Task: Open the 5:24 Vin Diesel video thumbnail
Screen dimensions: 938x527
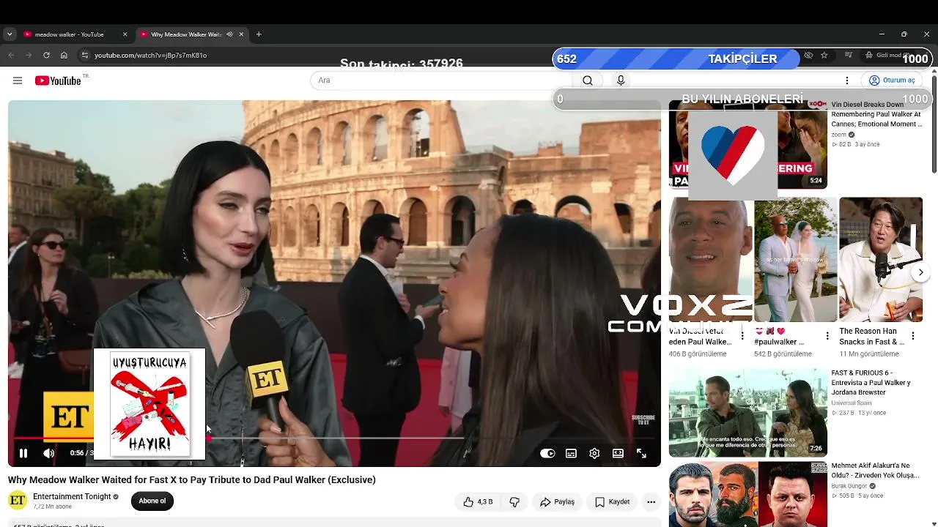Action: 748,145
